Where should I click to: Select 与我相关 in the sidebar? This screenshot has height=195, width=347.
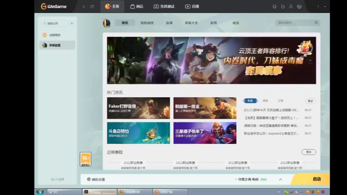coord(57,35)
